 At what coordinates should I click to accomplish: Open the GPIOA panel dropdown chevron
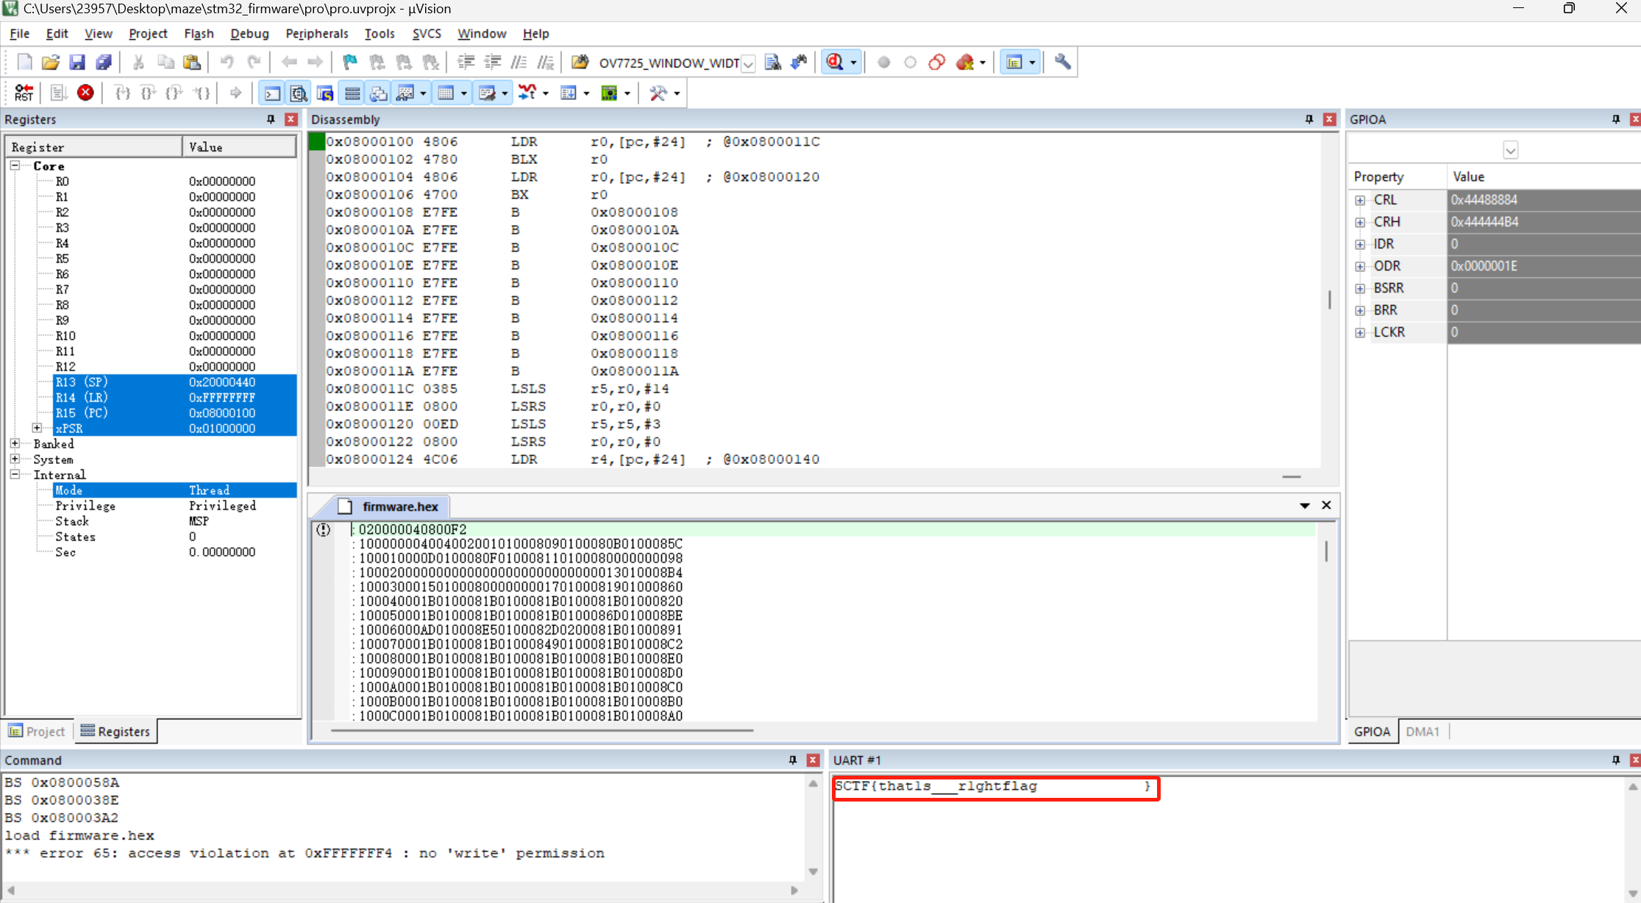[x=1511, y=151]
